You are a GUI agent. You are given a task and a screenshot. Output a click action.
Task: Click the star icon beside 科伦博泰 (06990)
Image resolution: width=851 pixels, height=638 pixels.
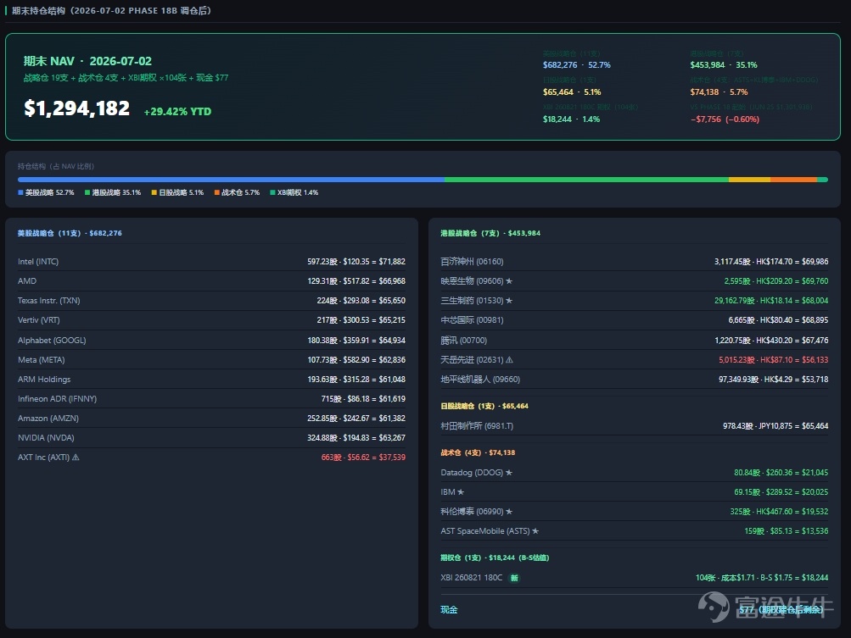508,511
